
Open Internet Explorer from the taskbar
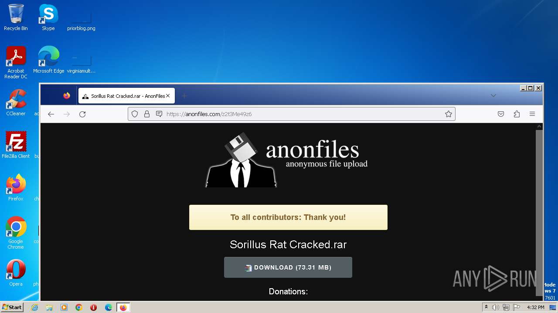pos(34,307)
